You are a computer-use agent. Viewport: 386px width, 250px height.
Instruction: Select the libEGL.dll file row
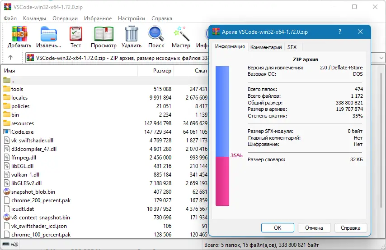(105, 166)
